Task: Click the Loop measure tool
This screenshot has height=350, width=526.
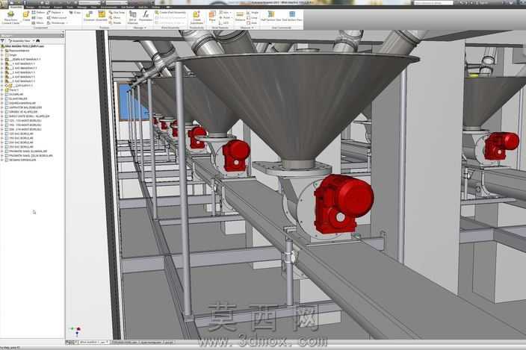Action: pyautogui.click(x=253, y=18)
